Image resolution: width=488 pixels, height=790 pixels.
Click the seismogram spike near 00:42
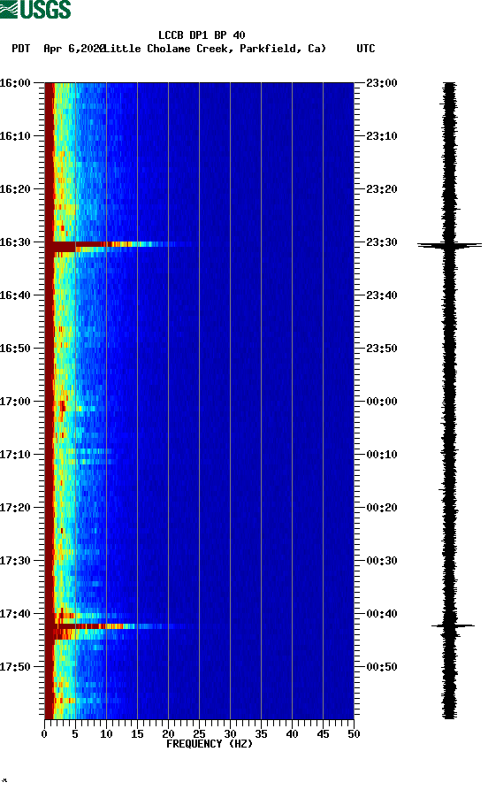(x=453, y=625)
